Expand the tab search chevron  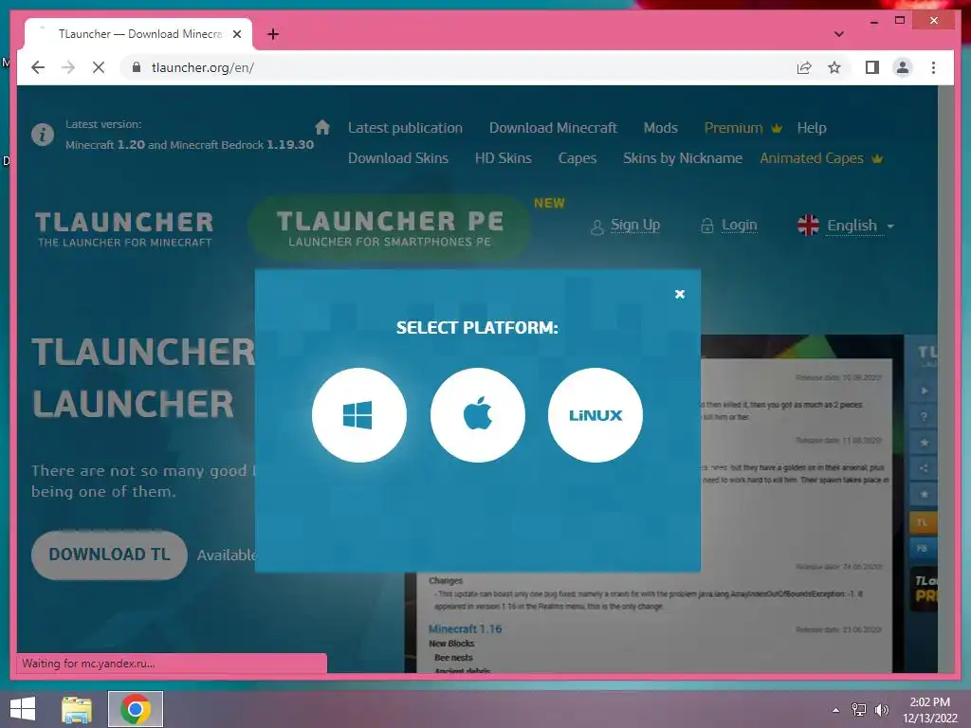click(838, 34)
